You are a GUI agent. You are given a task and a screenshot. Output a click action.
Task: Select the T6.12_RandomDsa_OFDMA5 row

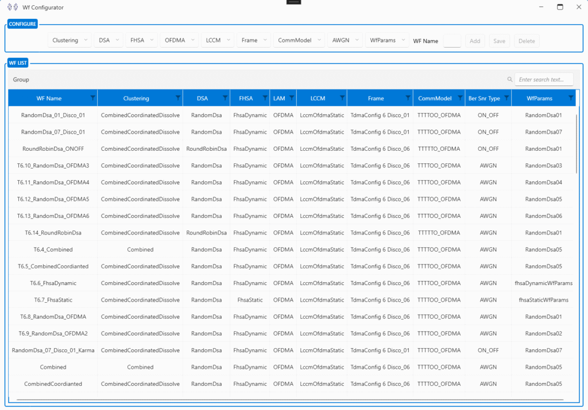coord(291,199)
